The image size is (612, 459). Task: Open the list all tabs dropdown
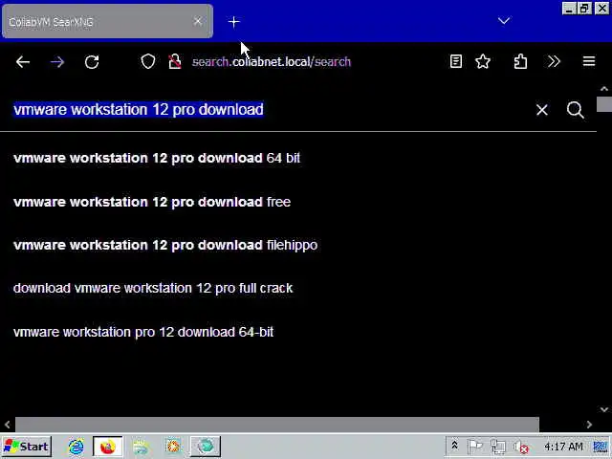(504, 21)
